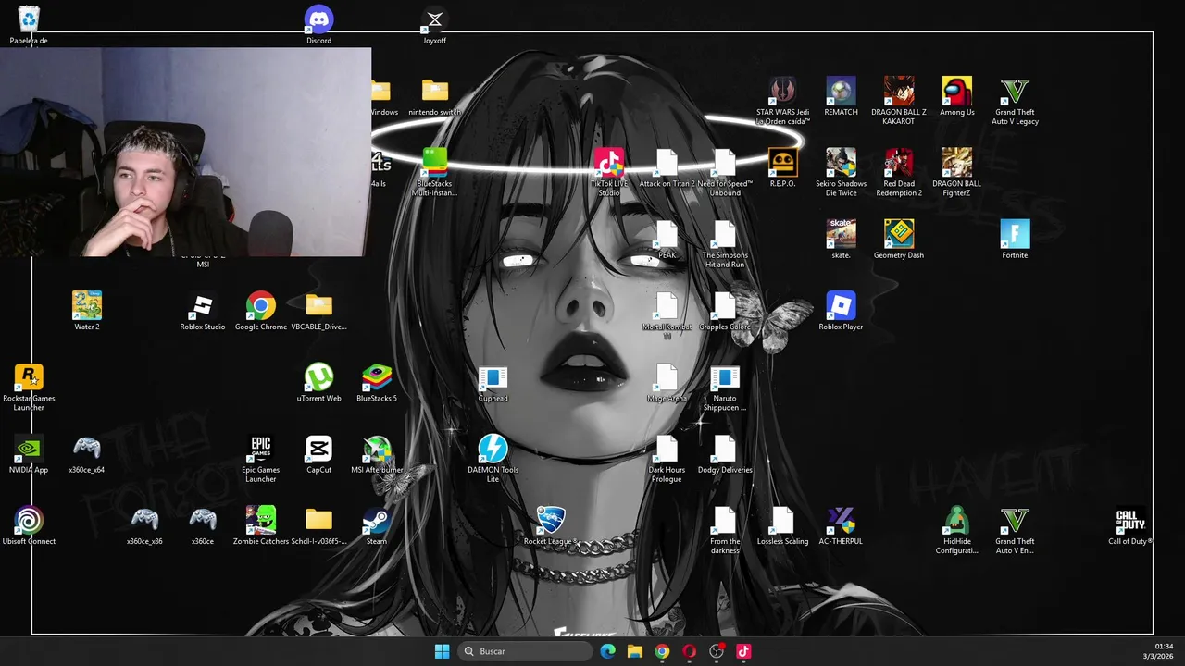1185x666 pixels.
Task: Launch the MSI Afterburner shortcut
Action: coord(376,455)
